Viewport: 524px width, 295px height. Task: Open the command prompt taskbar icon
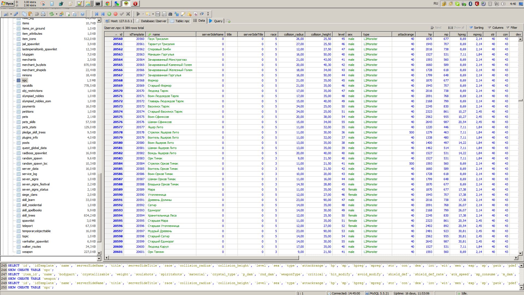(98, 4)
